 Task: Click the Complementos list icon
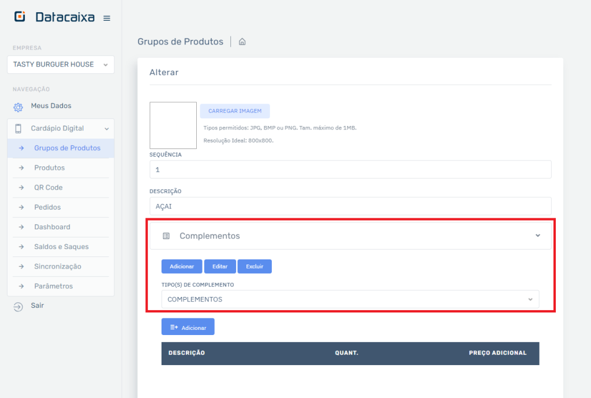[x=166, y=236]
